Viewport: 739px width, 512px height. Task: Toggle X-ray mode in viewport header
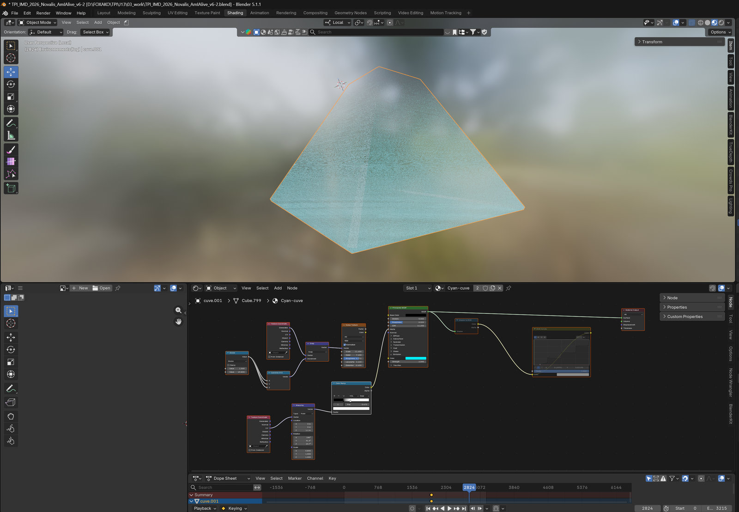691,22
